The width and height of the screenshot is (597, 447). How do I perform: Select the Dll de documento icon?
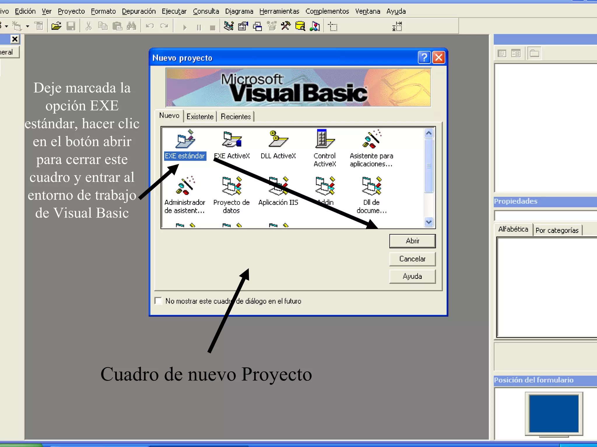tap(371, 195)
